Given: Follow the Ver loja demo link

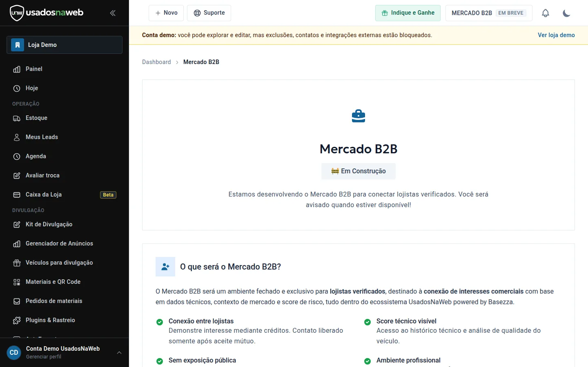Looking at the screenshot, I should coord(556,35).
